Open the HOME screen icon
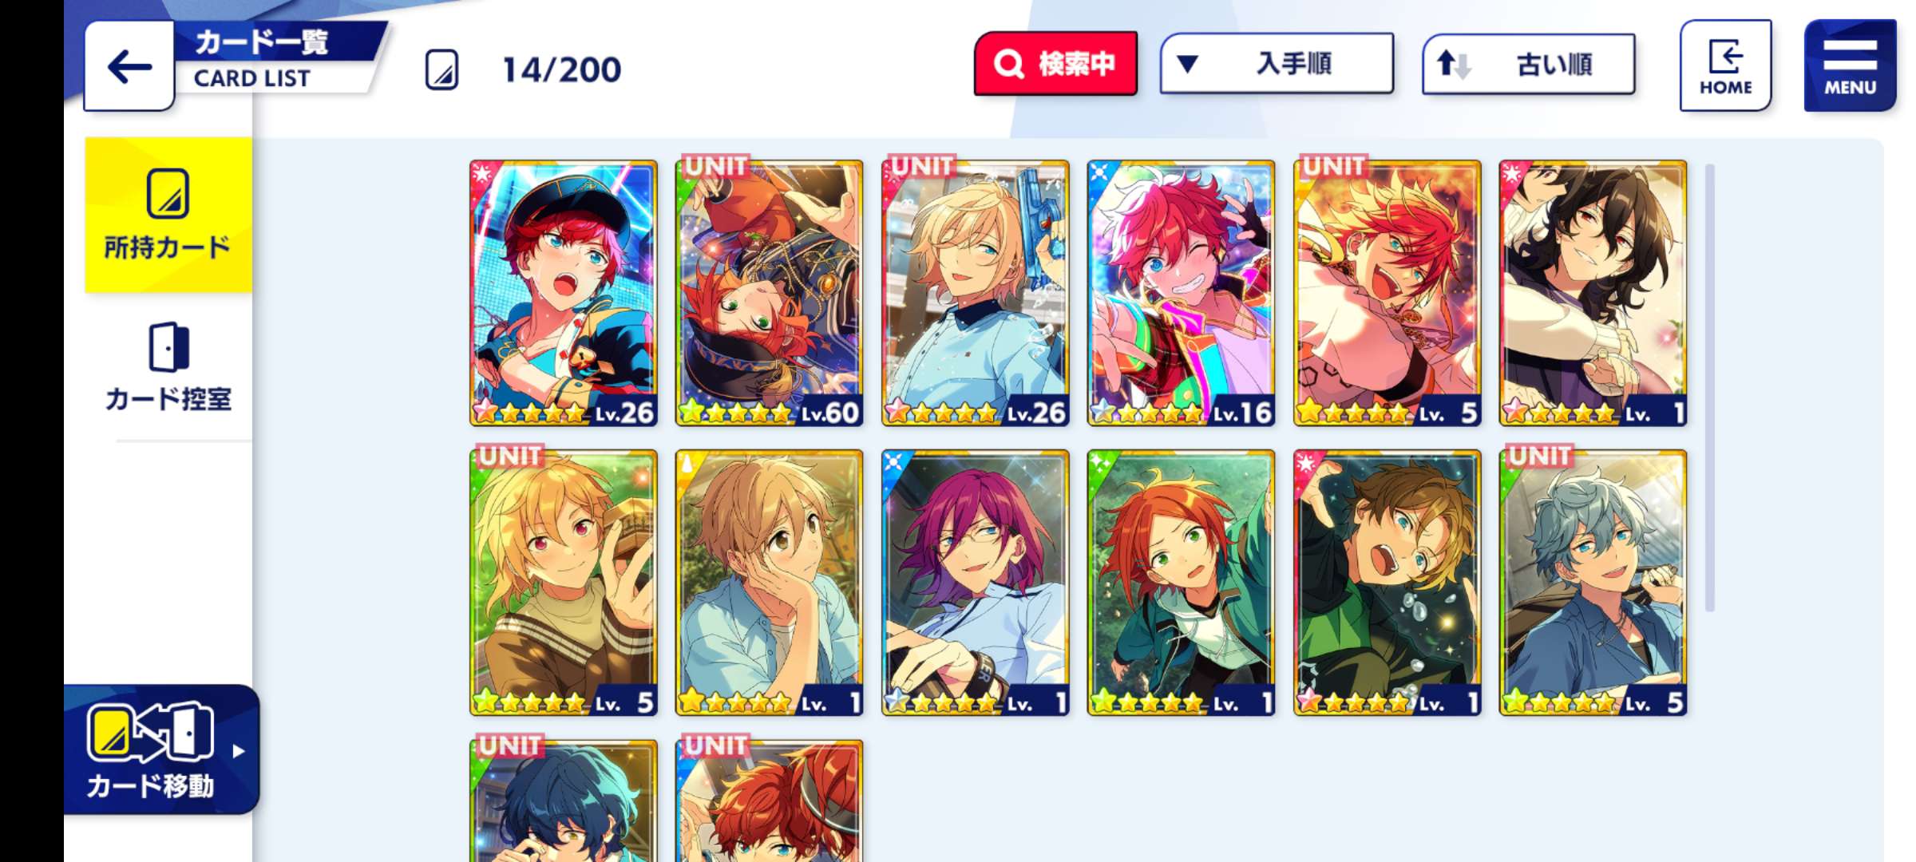The image size is (1916, 862). coord(1725,65)
